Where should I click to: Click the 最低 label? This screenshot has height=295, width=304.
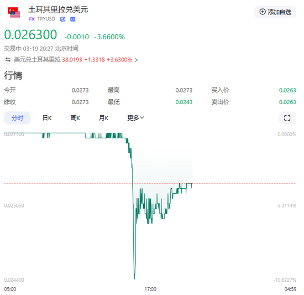pos(114,102)
